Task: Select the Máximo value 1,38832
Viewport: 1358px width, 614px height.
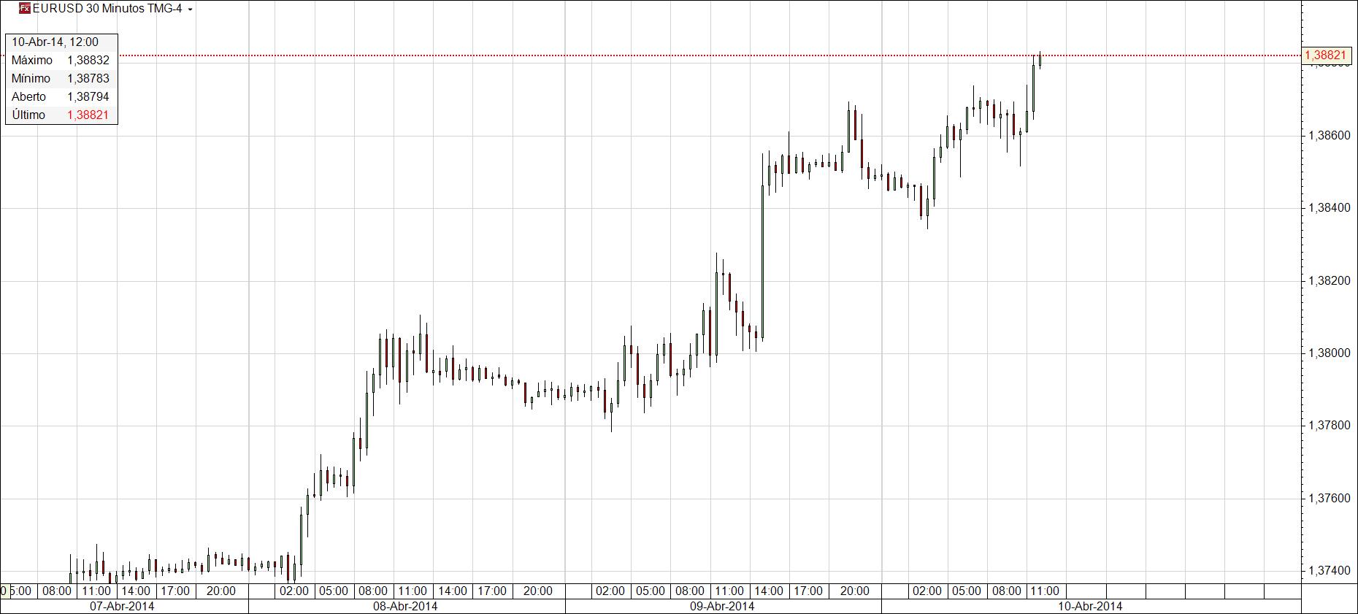Action: (x=88, y=60)
